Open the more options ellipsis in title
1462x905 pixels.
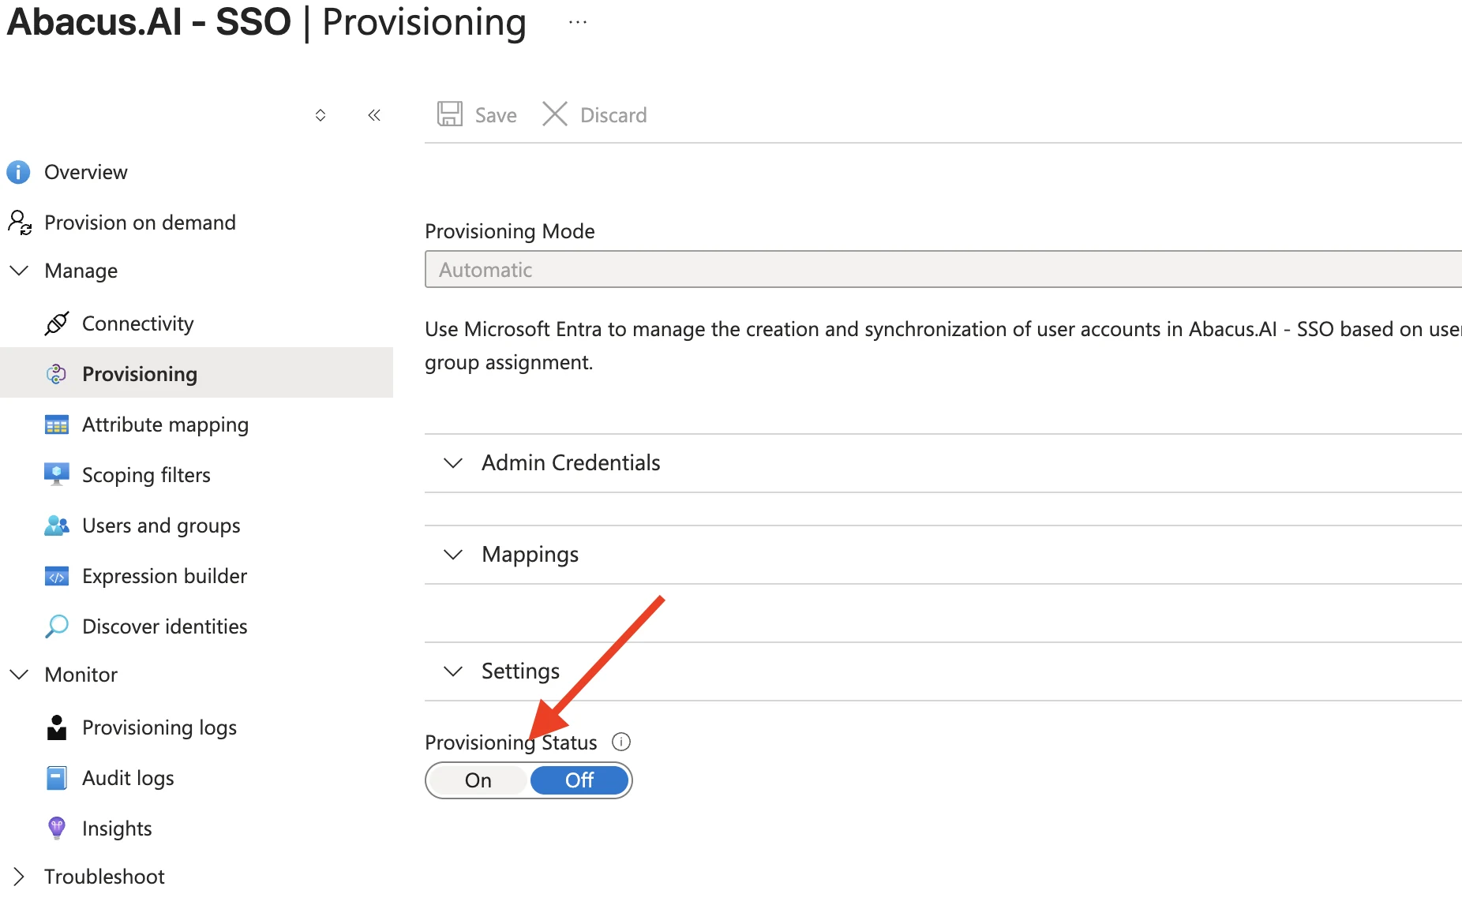click(x=578, y=22)
